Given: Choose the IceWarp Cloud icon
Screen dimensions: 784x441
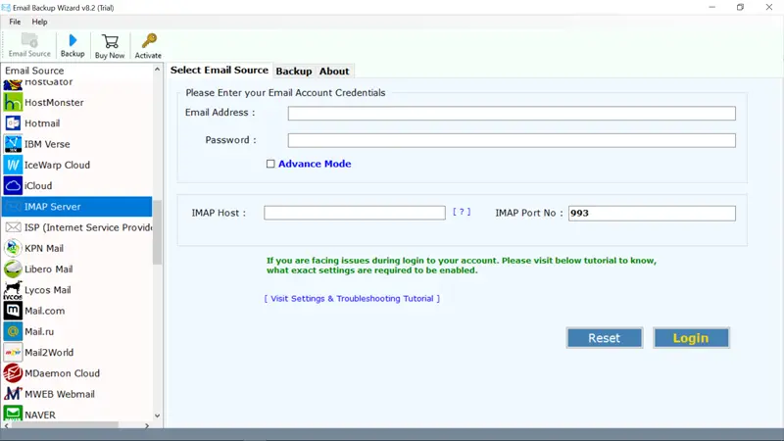Looking at the screenshot, I should tap(13, 165).
